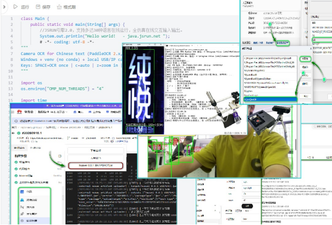Click the 运行 (Run) play icon in code editor
This screenshot has height=225, width=332.
tap(15, 7)
